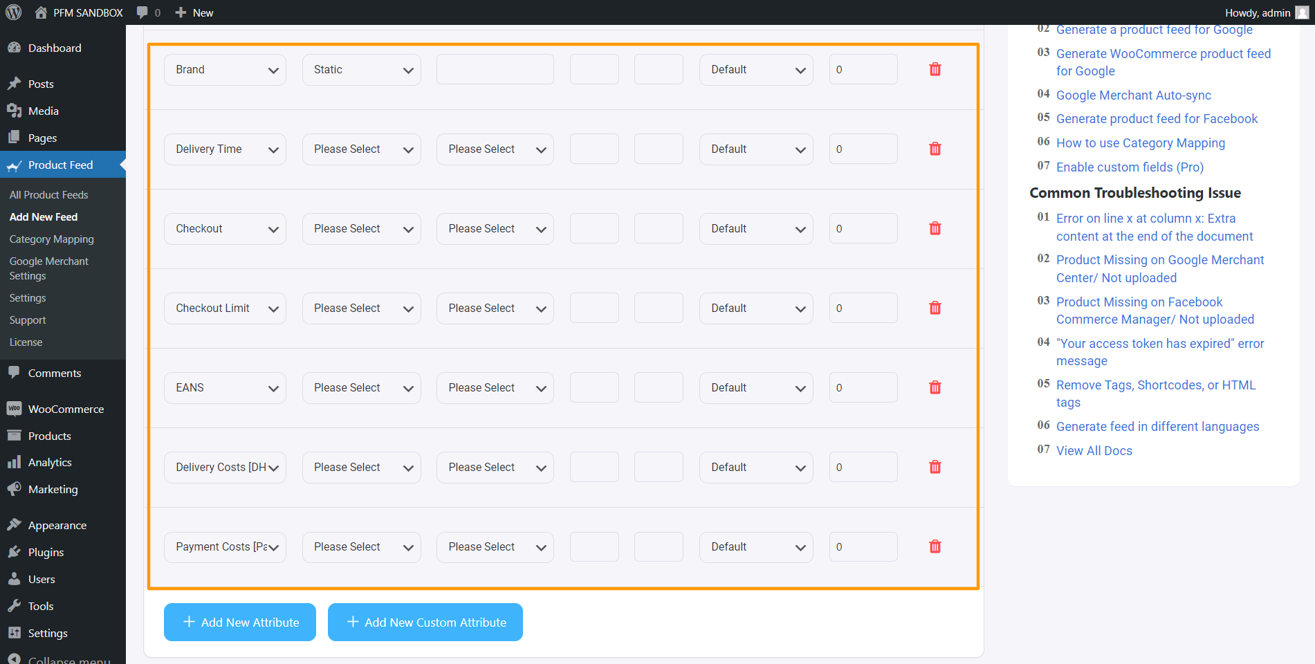The height and width of the screenshot is (664, 1315).
Task: Open the Delivery Time attribute dropdown
Action: (x=225, y=149)
